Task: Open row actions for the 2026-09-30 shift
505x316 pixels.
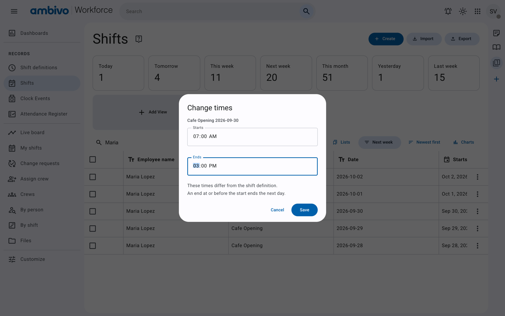Action: pos(477,211)
